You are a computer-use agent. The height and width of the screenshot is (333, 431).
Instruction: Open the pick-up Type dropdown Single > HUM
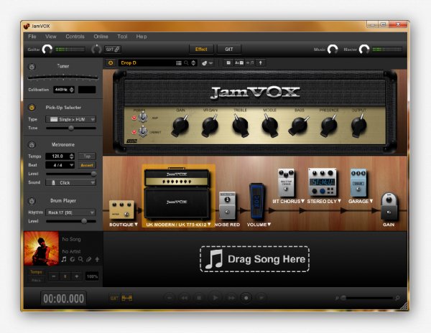tap(71, 119)
